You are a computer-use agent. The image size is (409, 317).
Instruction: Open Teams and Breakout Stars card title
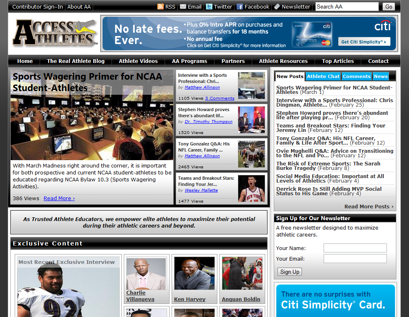[x=206, y=181]
